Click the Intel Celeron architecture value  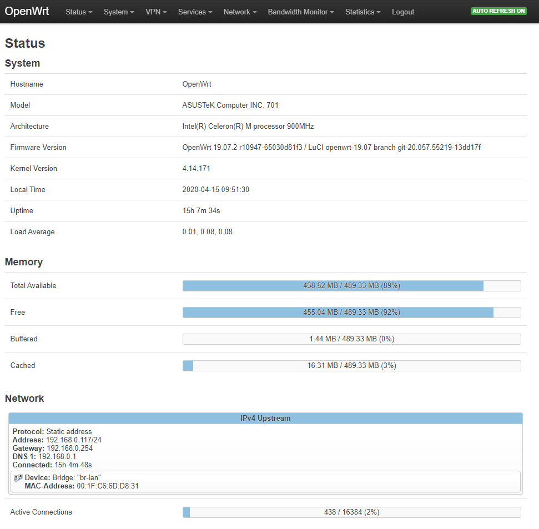(248, 127)
